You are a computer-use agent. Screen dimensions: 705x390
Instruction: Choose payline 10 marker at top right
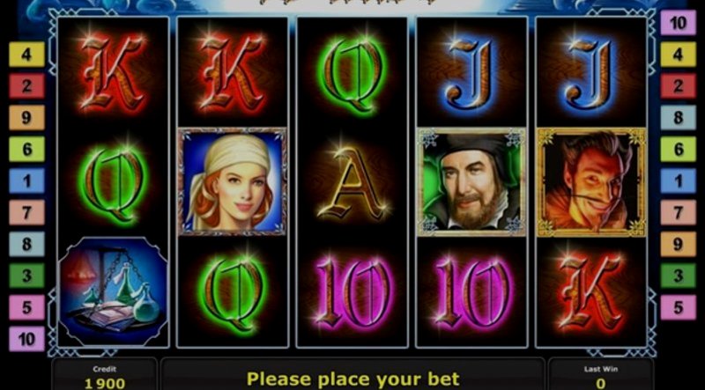[678, 23]
